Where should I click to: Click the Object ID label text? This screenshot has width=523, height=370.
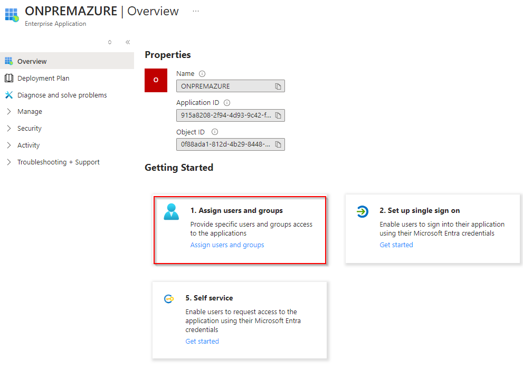click(191, 132)
